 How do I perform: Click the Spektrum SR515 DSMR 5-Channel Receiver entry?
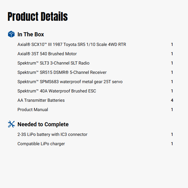tap(62, 73)
